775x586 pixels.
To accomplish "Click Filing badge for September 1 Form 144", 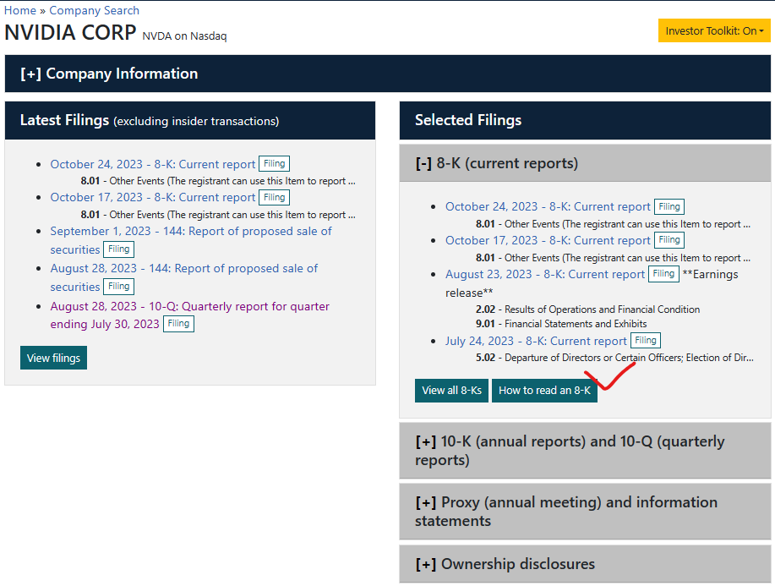I will point(118,249).
